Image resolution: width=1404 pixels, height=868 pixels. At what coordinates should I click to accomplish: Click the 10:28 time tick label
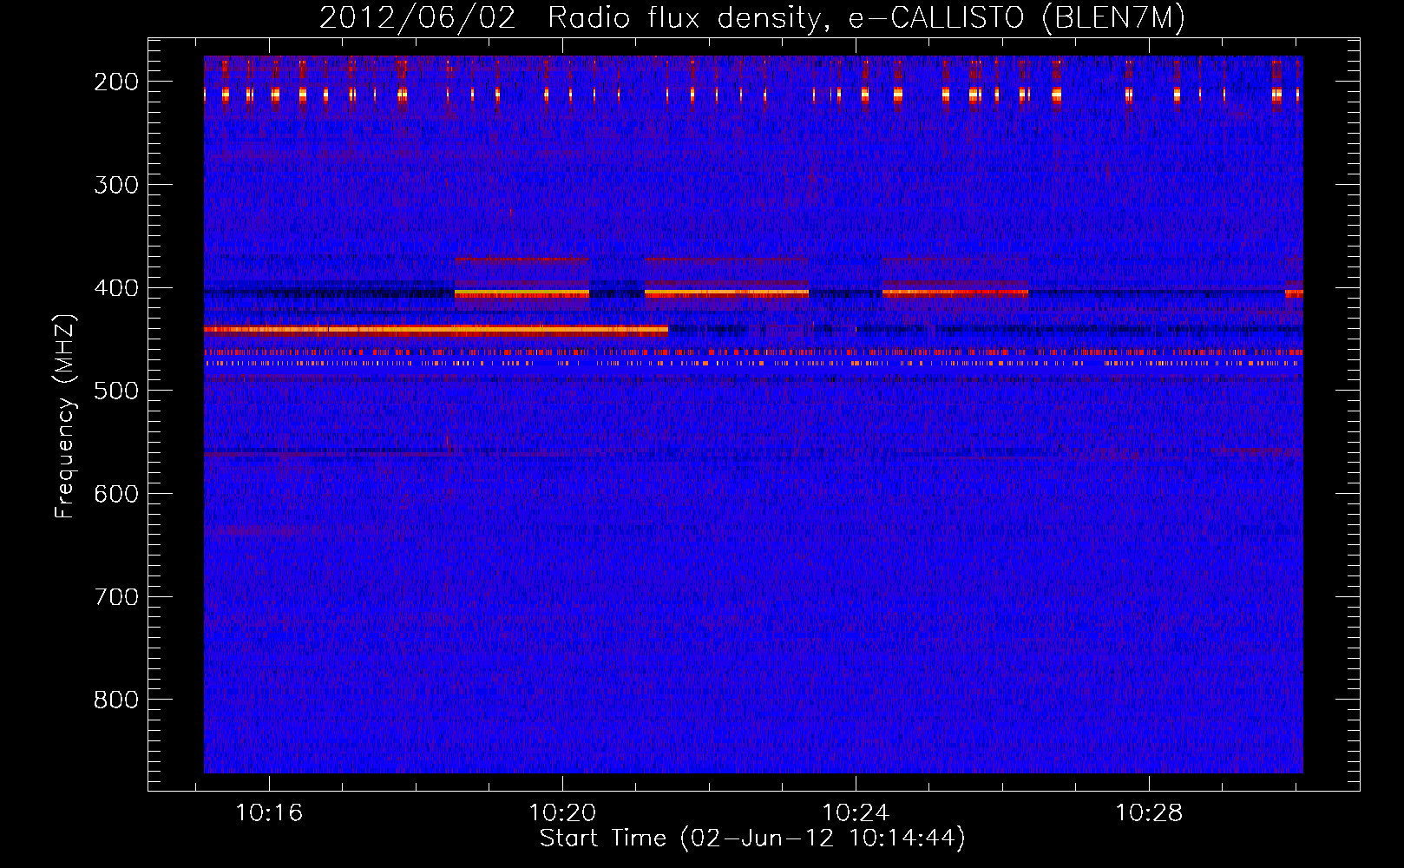(1149, 813)
